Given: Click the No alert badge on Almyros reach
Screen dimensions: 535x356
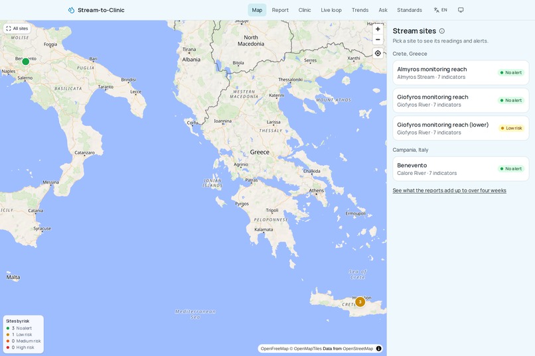Looking at the screenshot, I should pos(511,72).
